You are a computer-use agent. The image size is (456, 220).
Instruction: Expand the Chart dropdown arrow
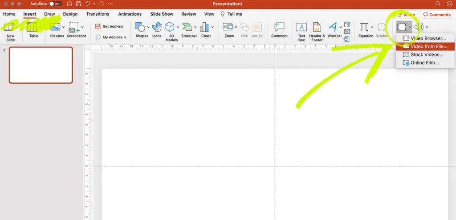(x=212, y=27)
